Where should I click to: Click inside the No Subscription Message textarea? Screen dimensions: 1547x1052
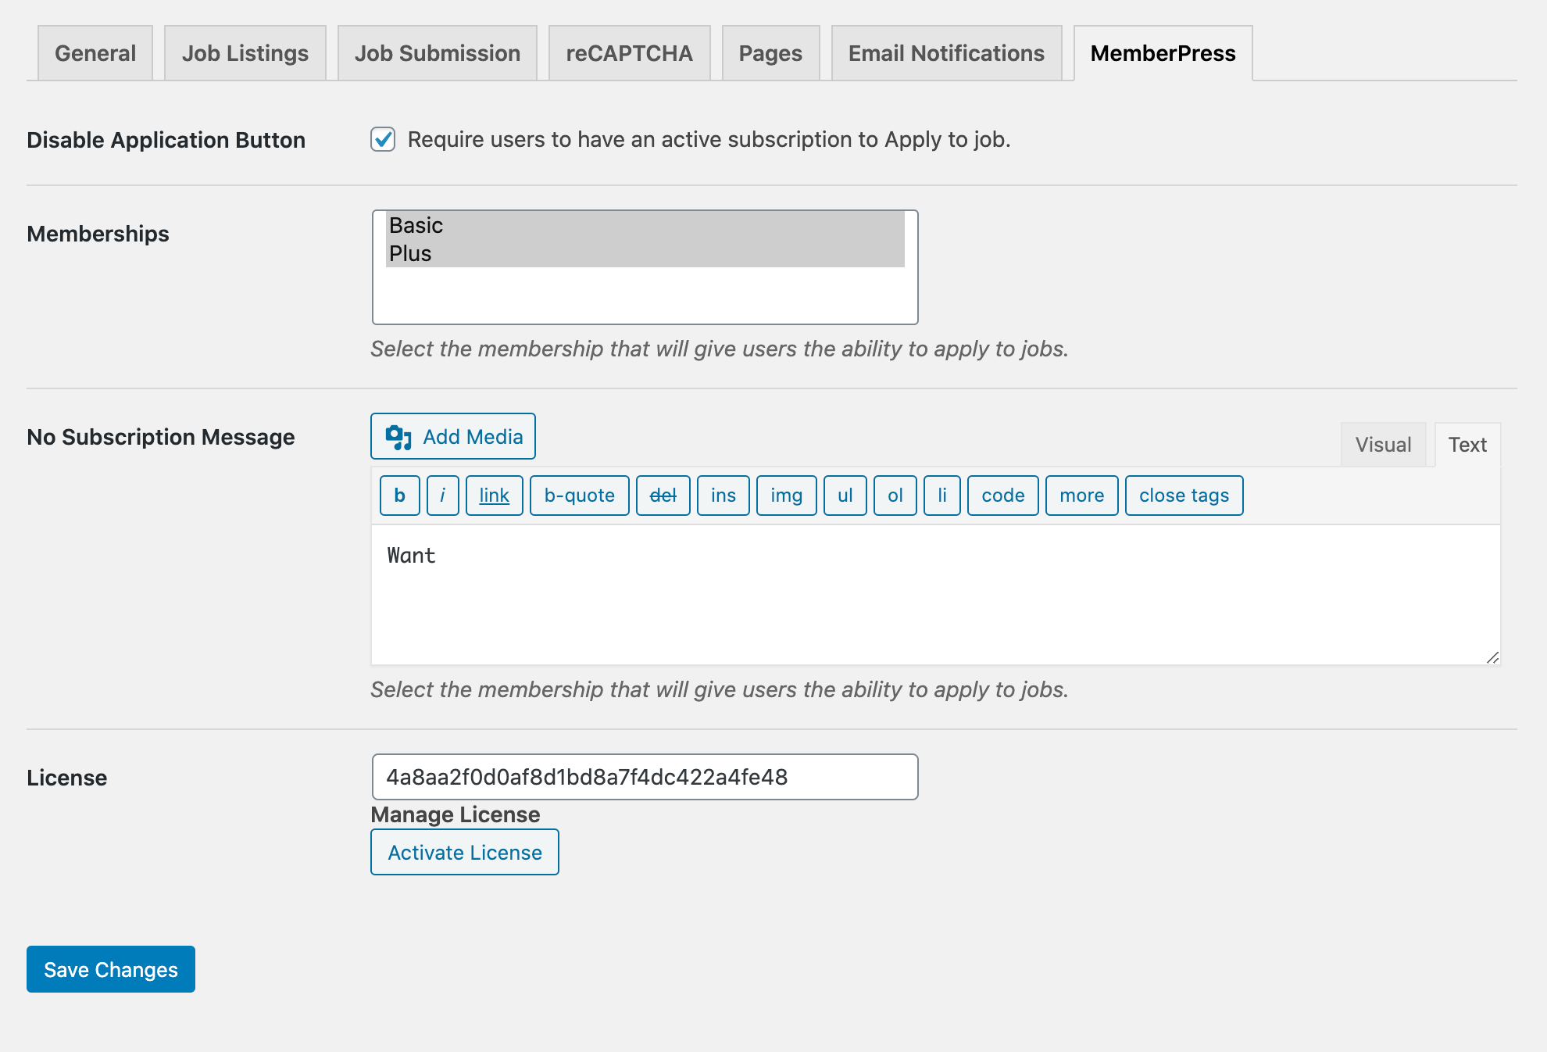[x=936, y=595]
